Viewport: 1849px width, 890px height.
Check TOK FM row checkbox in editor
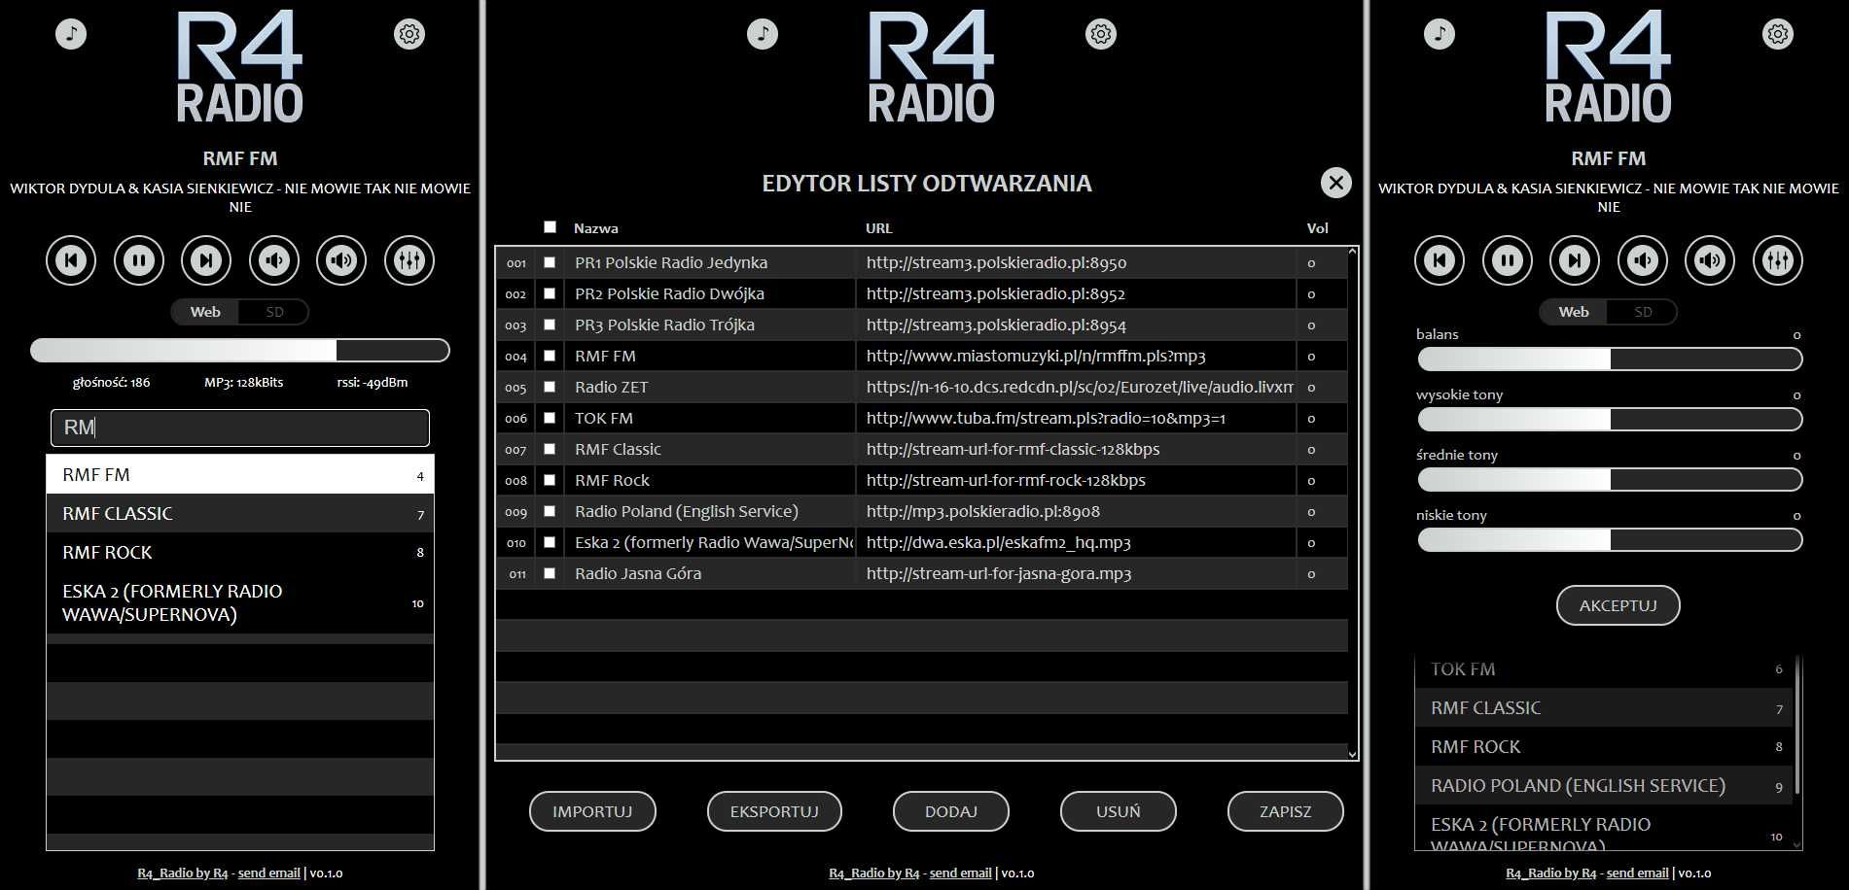pos(550,418)
